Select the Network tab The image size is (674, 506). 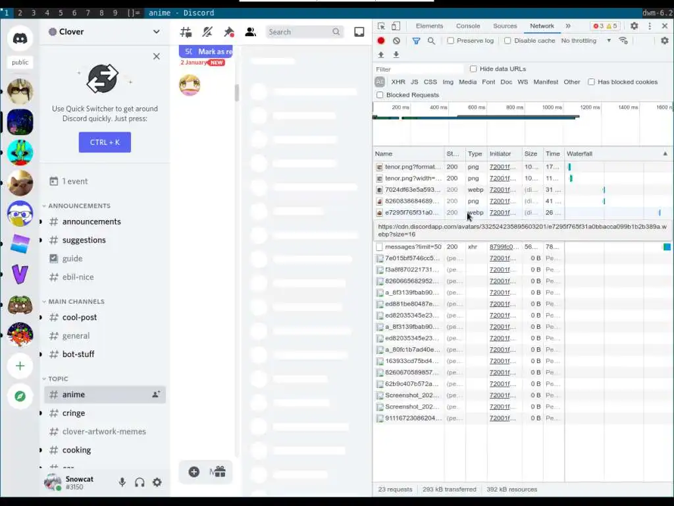point(542,26)
